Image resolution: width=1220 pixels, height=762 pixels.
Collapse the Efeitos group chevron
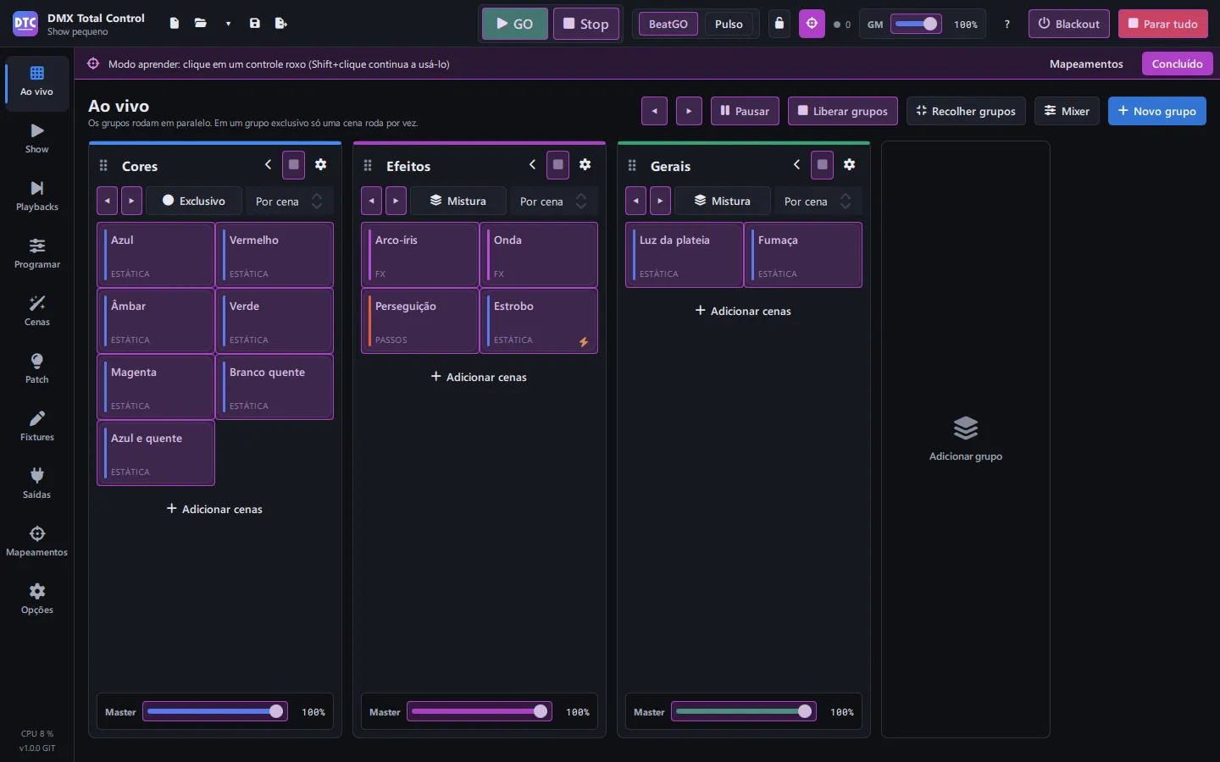pyautogui.click(x=532, y=165)
